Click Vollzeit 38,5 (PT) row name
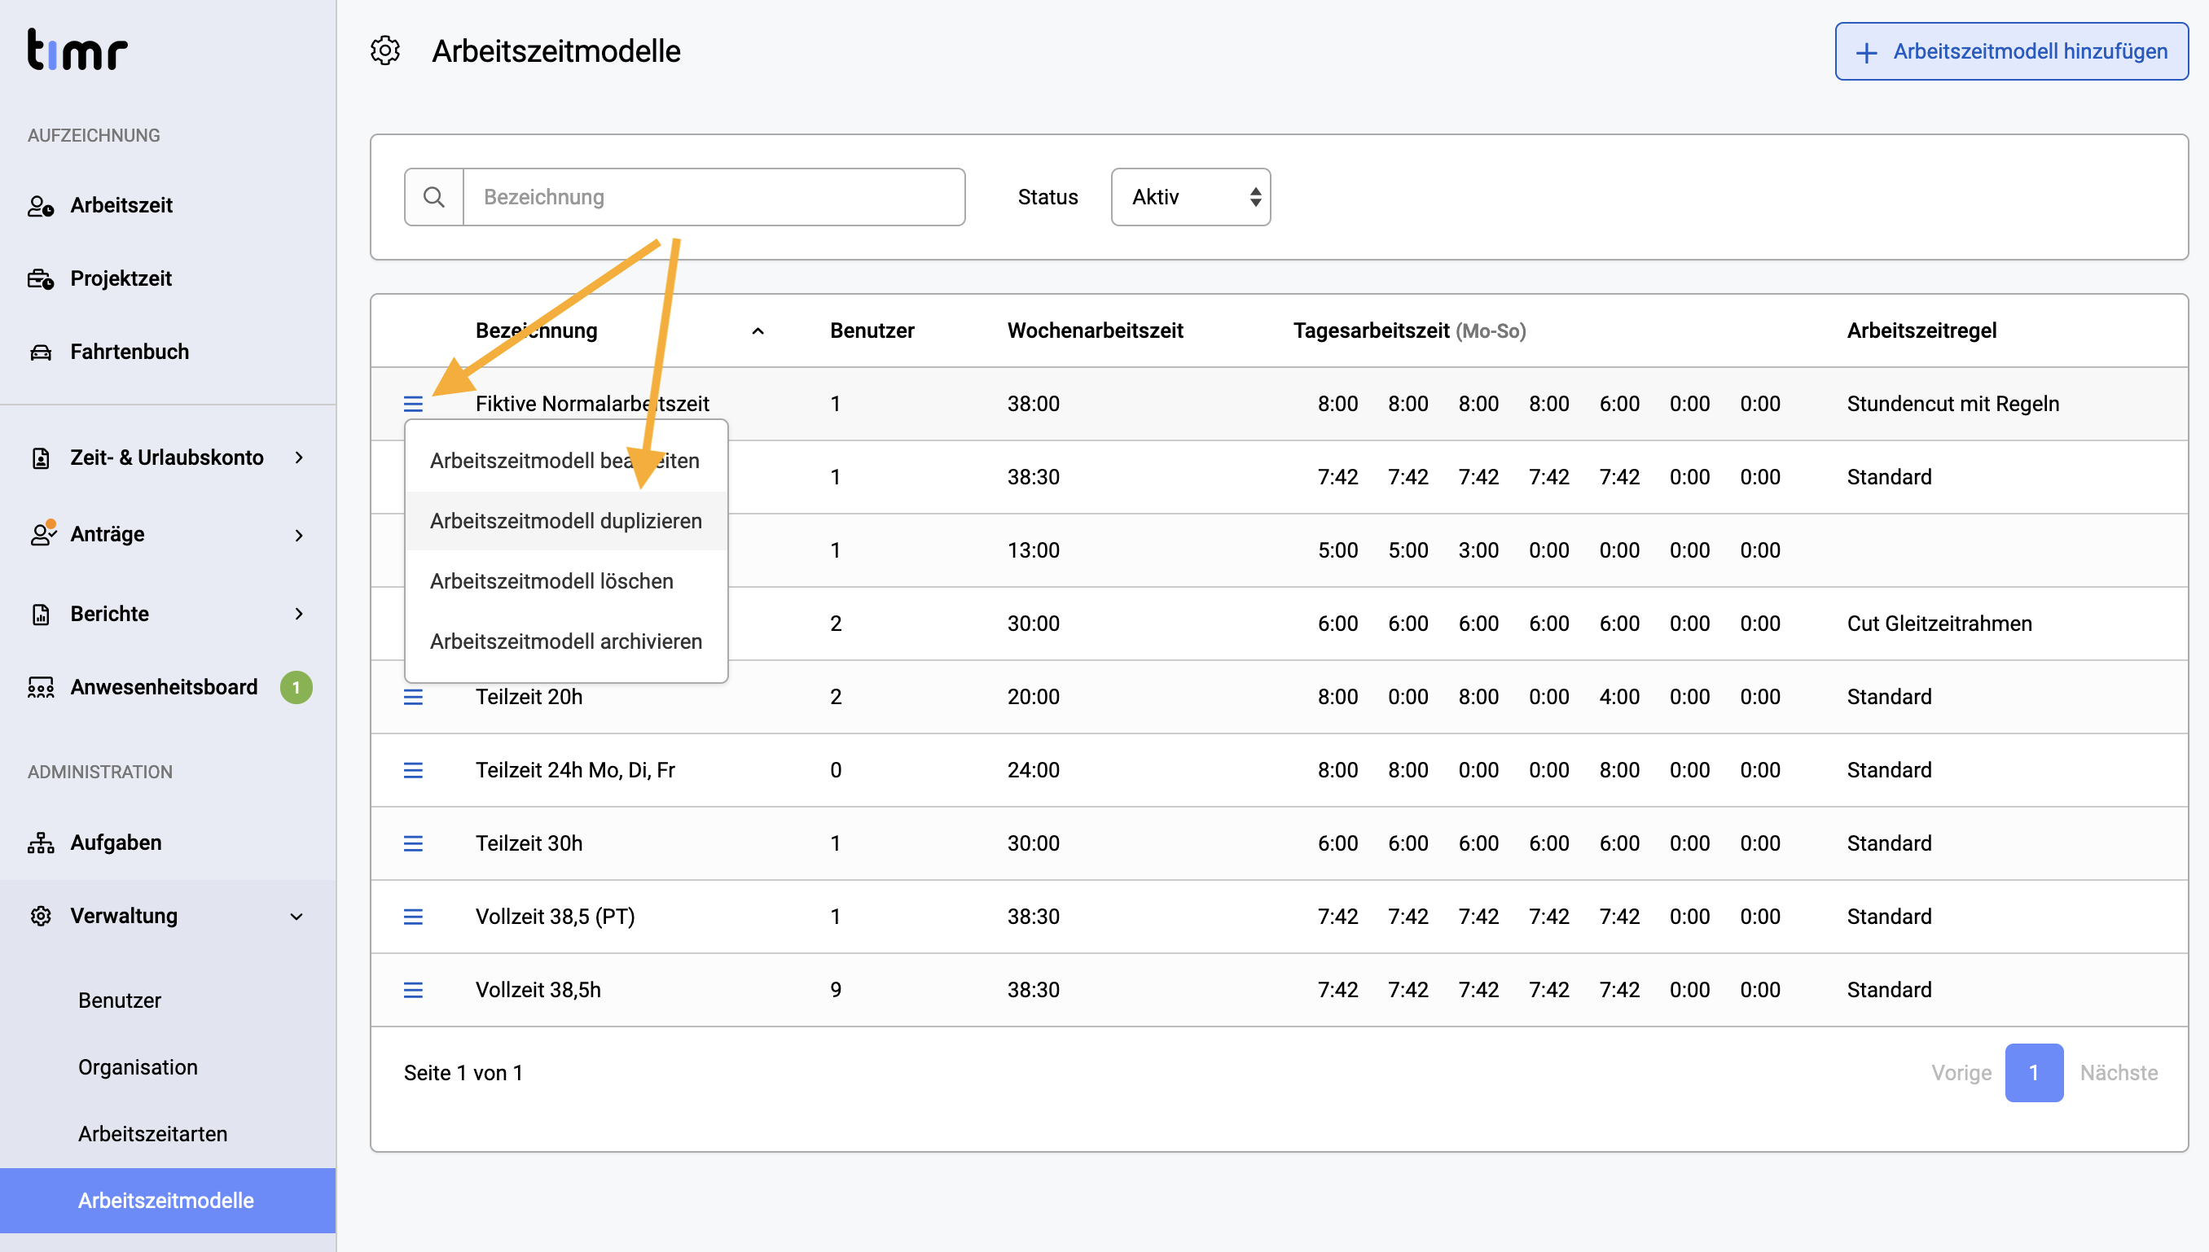Viewport: 2209px width, 1252px height. [x=556, y=917]
